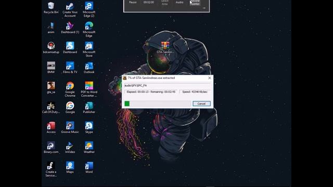Cancel the GTA-SanAndreas extraction
This screenshot has height=187, width=333.
201,104
